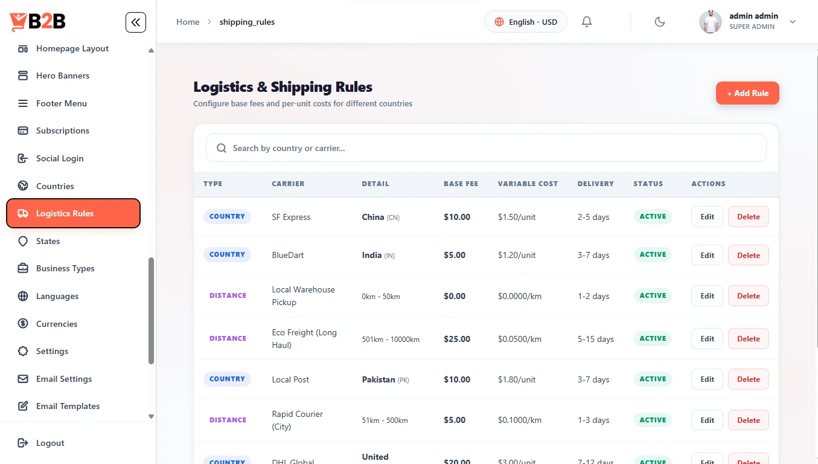Screen dimensions: 818x464
Task: Click the Languages globe icon
Action: tap(23, 296)
